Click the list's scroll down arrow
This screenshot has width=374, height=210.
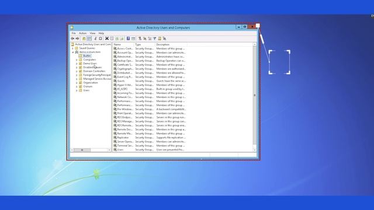255,150
